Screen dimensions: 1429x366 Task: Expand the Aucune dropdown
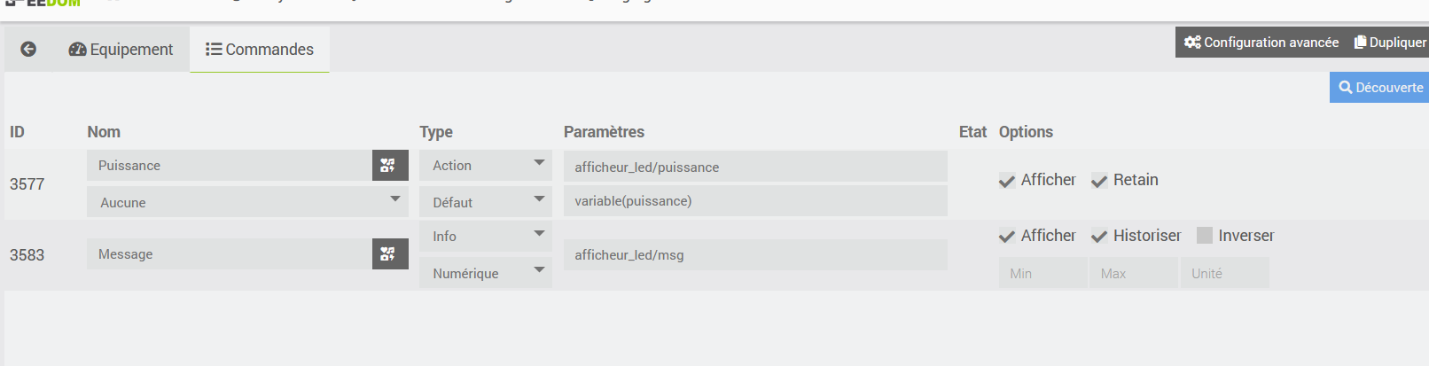247,202
